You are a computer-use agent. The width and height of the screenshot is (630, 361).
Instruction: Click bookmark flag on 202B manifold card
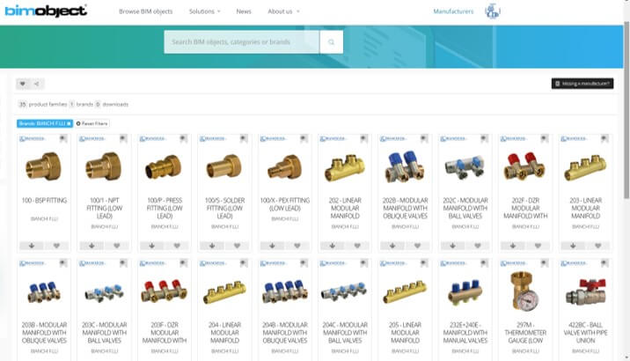coord(424,139)
